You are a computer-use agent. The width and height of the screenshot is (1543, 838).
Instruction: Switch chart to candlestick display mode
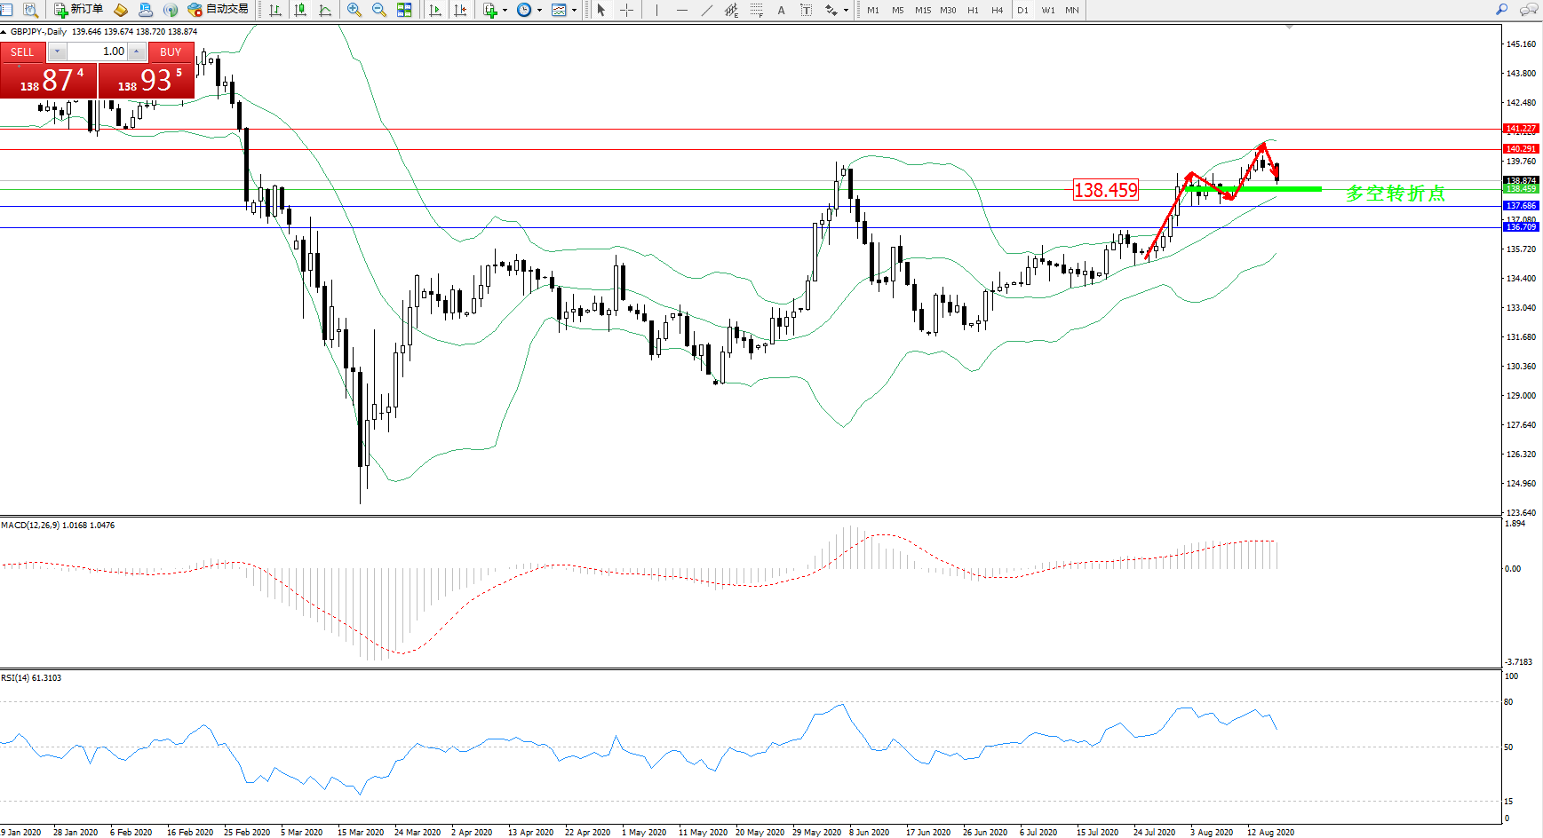coord(300,10)
